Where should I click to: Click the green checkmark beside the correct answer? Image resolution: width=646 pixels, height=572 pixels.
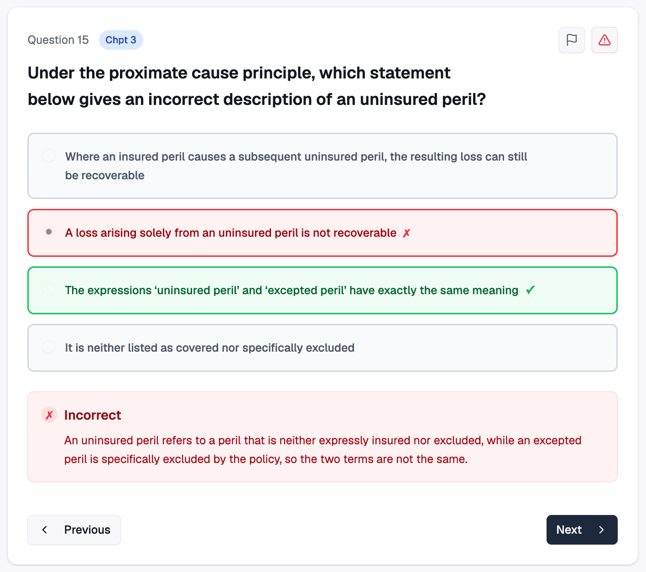pyautogui.click(x=530, y=290)
